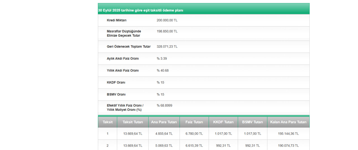Click the 200.000,00 TL loan amount value
This screenshot has height=150, width=358.
[167, 20]
